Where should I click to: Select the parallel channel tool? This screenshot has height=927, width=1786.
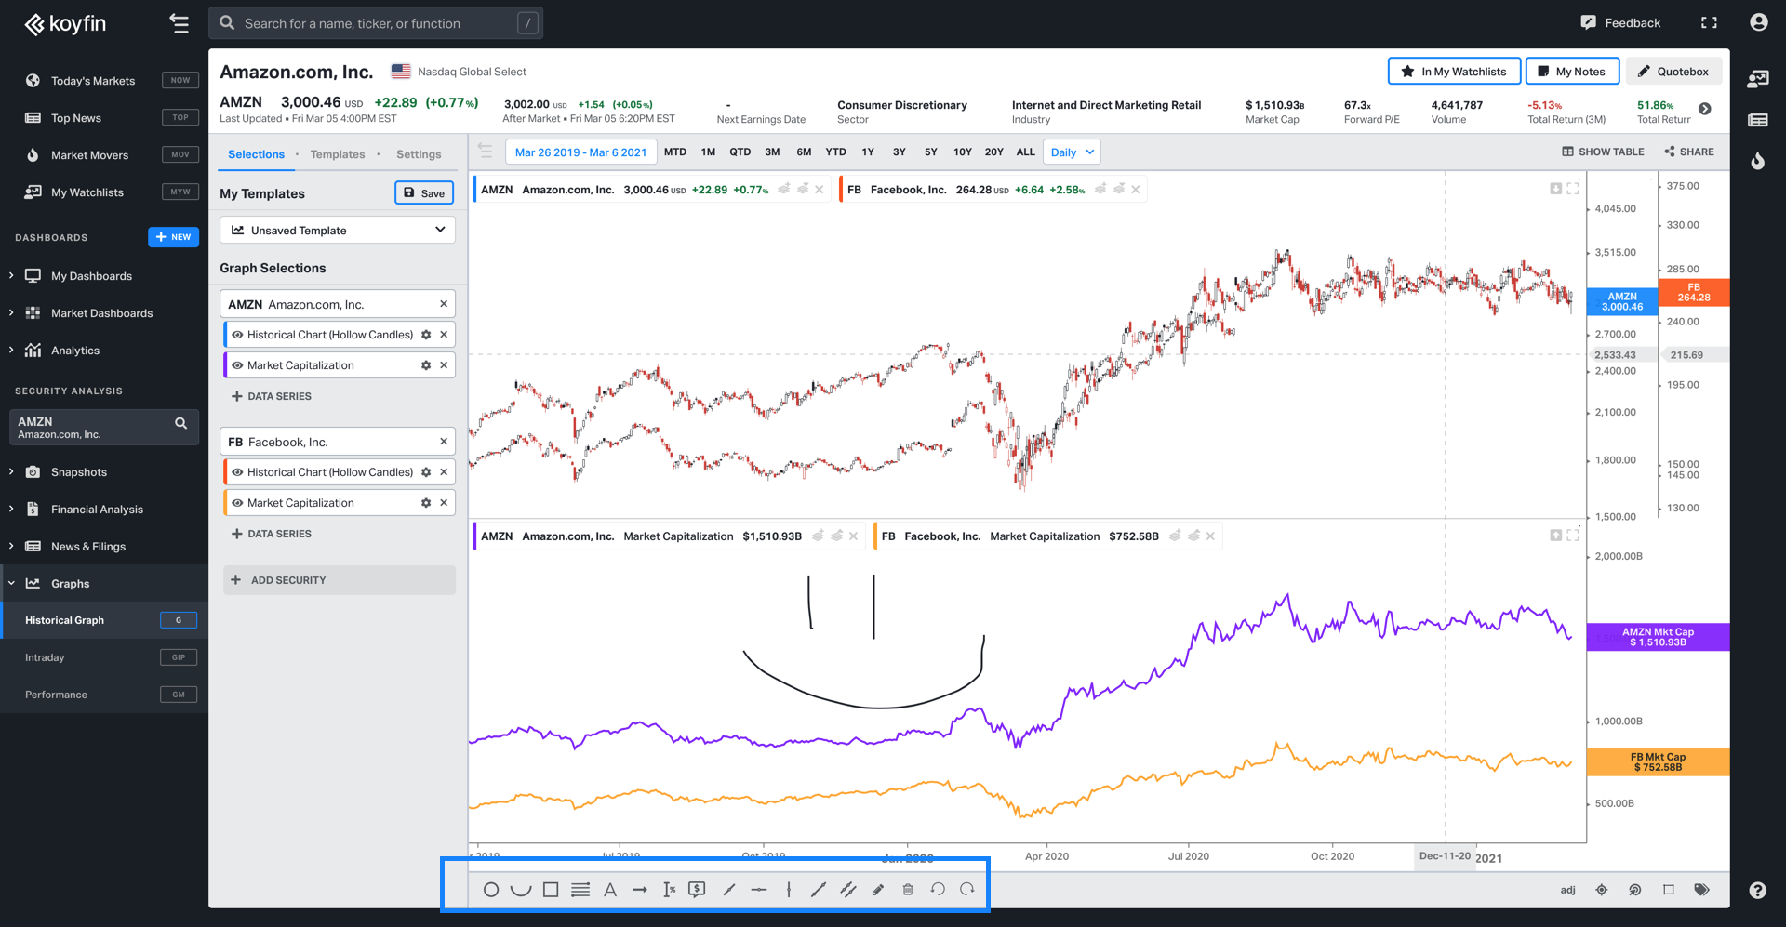[848, 890]
